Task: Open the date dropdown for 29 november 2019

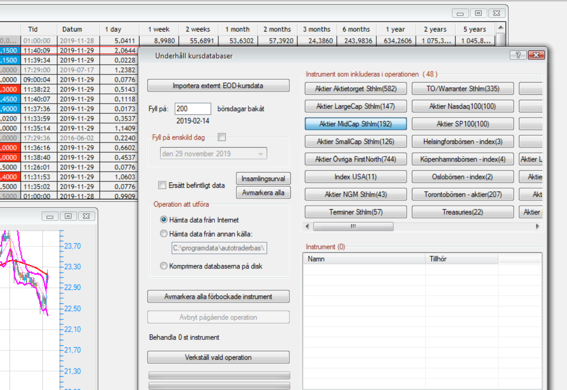Action: tap(261, 154)
